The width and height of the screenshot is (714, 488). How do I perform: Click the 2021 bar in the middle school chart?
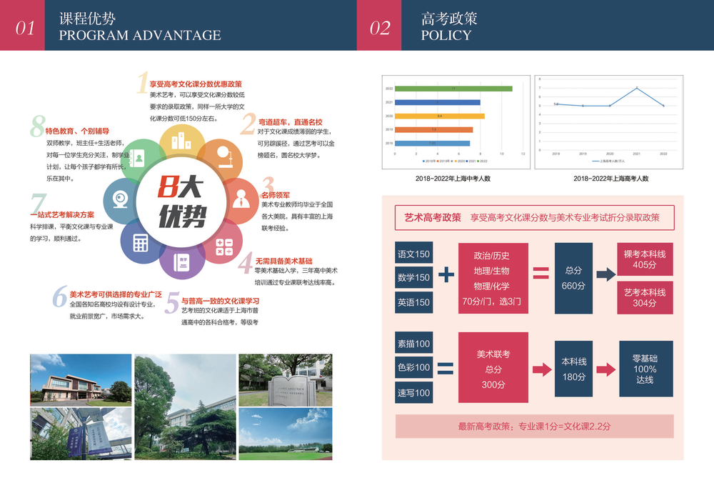(437, 102)
